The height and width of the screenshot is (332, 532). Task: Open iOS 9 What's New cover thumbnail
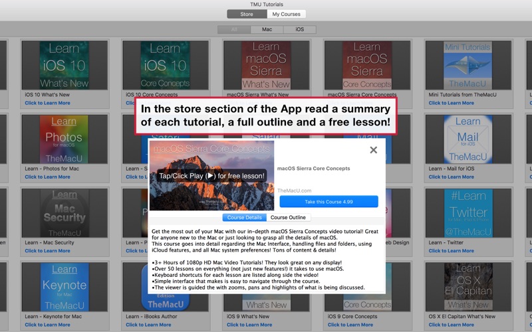pos(267,303)
